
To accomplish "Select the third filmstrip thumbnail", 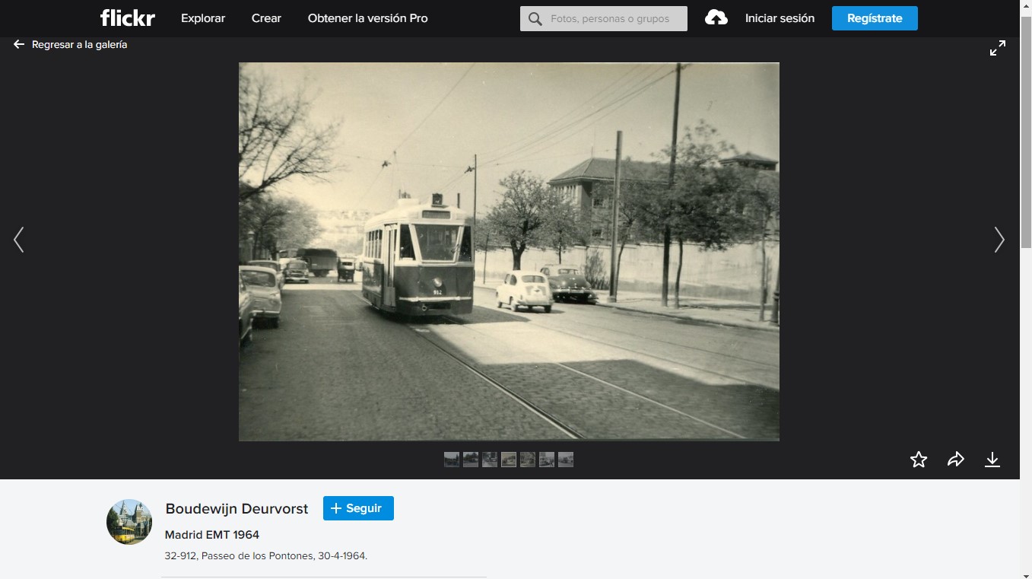I will [x=490, y=460].
